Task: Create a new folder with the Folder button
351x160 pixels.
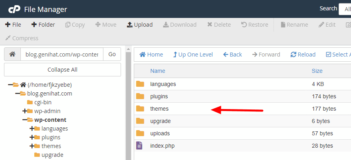Action: point(43,25)
